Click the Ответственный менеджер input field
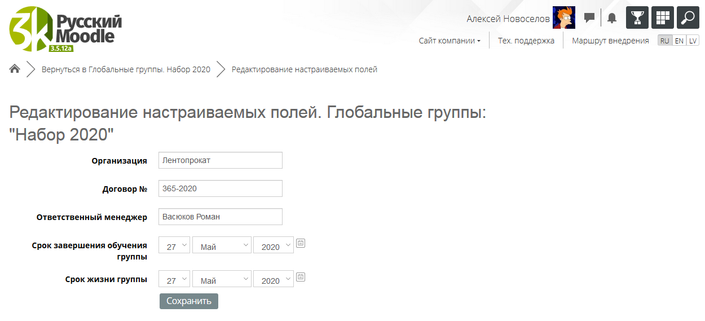 pyautogui.click(x=220, y=217)
